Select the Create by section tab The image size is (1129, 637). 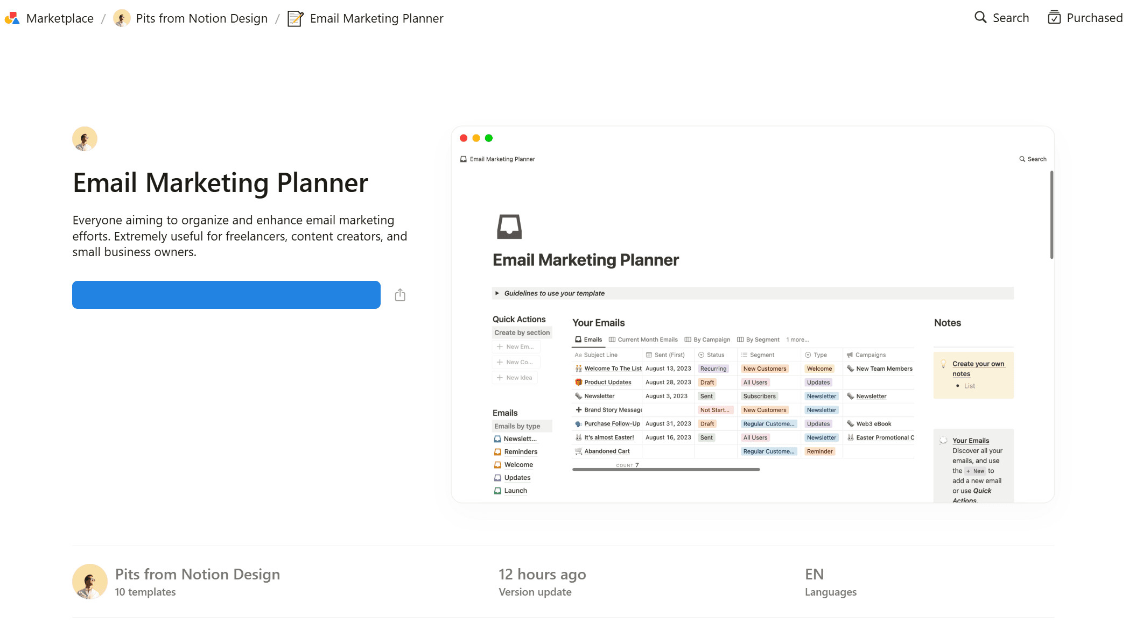(x=522, y=332)
